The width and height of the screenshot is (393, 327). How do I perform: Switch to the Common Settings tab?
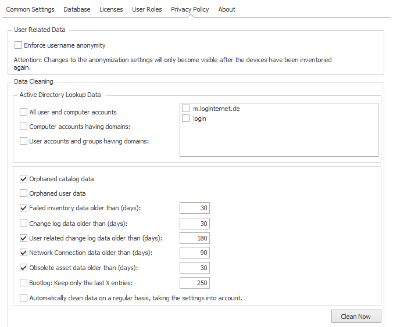[x=30, y=9]
